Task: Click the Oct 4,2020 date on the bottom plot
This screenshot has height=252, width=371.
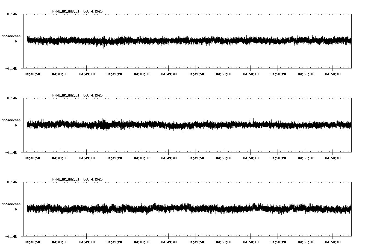Action: pos(93,179)
